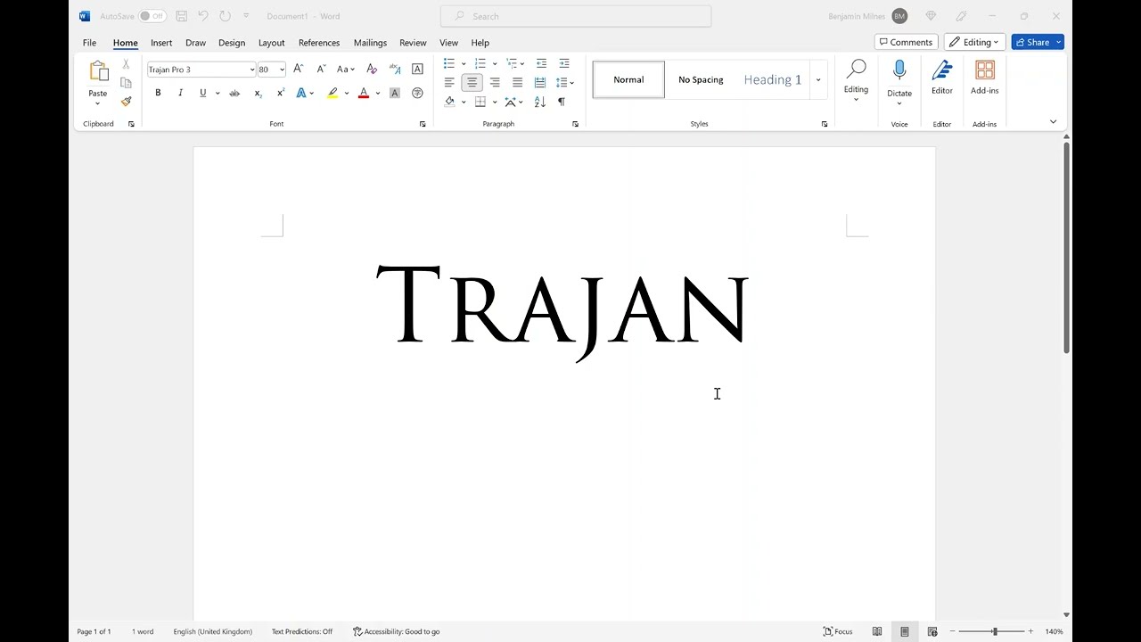Decrease the paragraph indent
Screen dimensions: 1141x642
tap(541, 63)
